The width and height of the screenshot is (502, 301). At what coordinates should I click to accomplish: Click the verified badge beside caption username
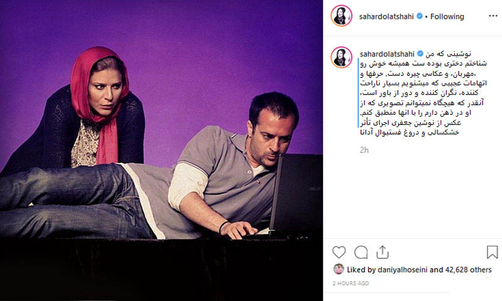(420, 54)
